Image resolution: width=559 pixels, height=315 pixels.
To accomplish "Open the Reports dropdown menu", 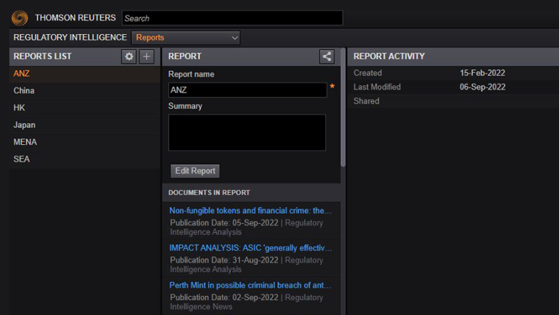I will pos(186,38).
